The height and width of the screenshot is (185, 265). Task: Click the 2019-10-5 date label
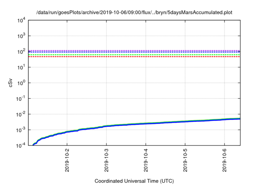pyautogui.click(x=185, y=160)
